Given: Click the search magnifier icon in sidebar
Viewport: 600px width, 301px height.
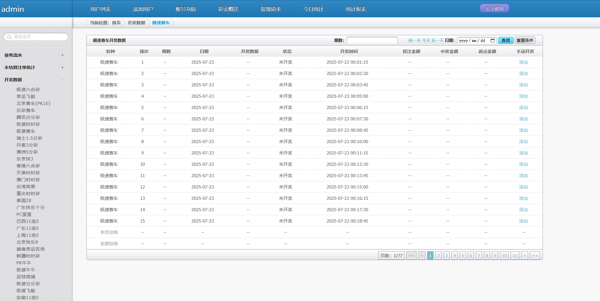Looking at the screenshot, I should tap(9, 37).
